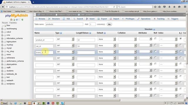Open Index dropdown for cat_id row
The image size is (188, 105).
pos(168,45)
